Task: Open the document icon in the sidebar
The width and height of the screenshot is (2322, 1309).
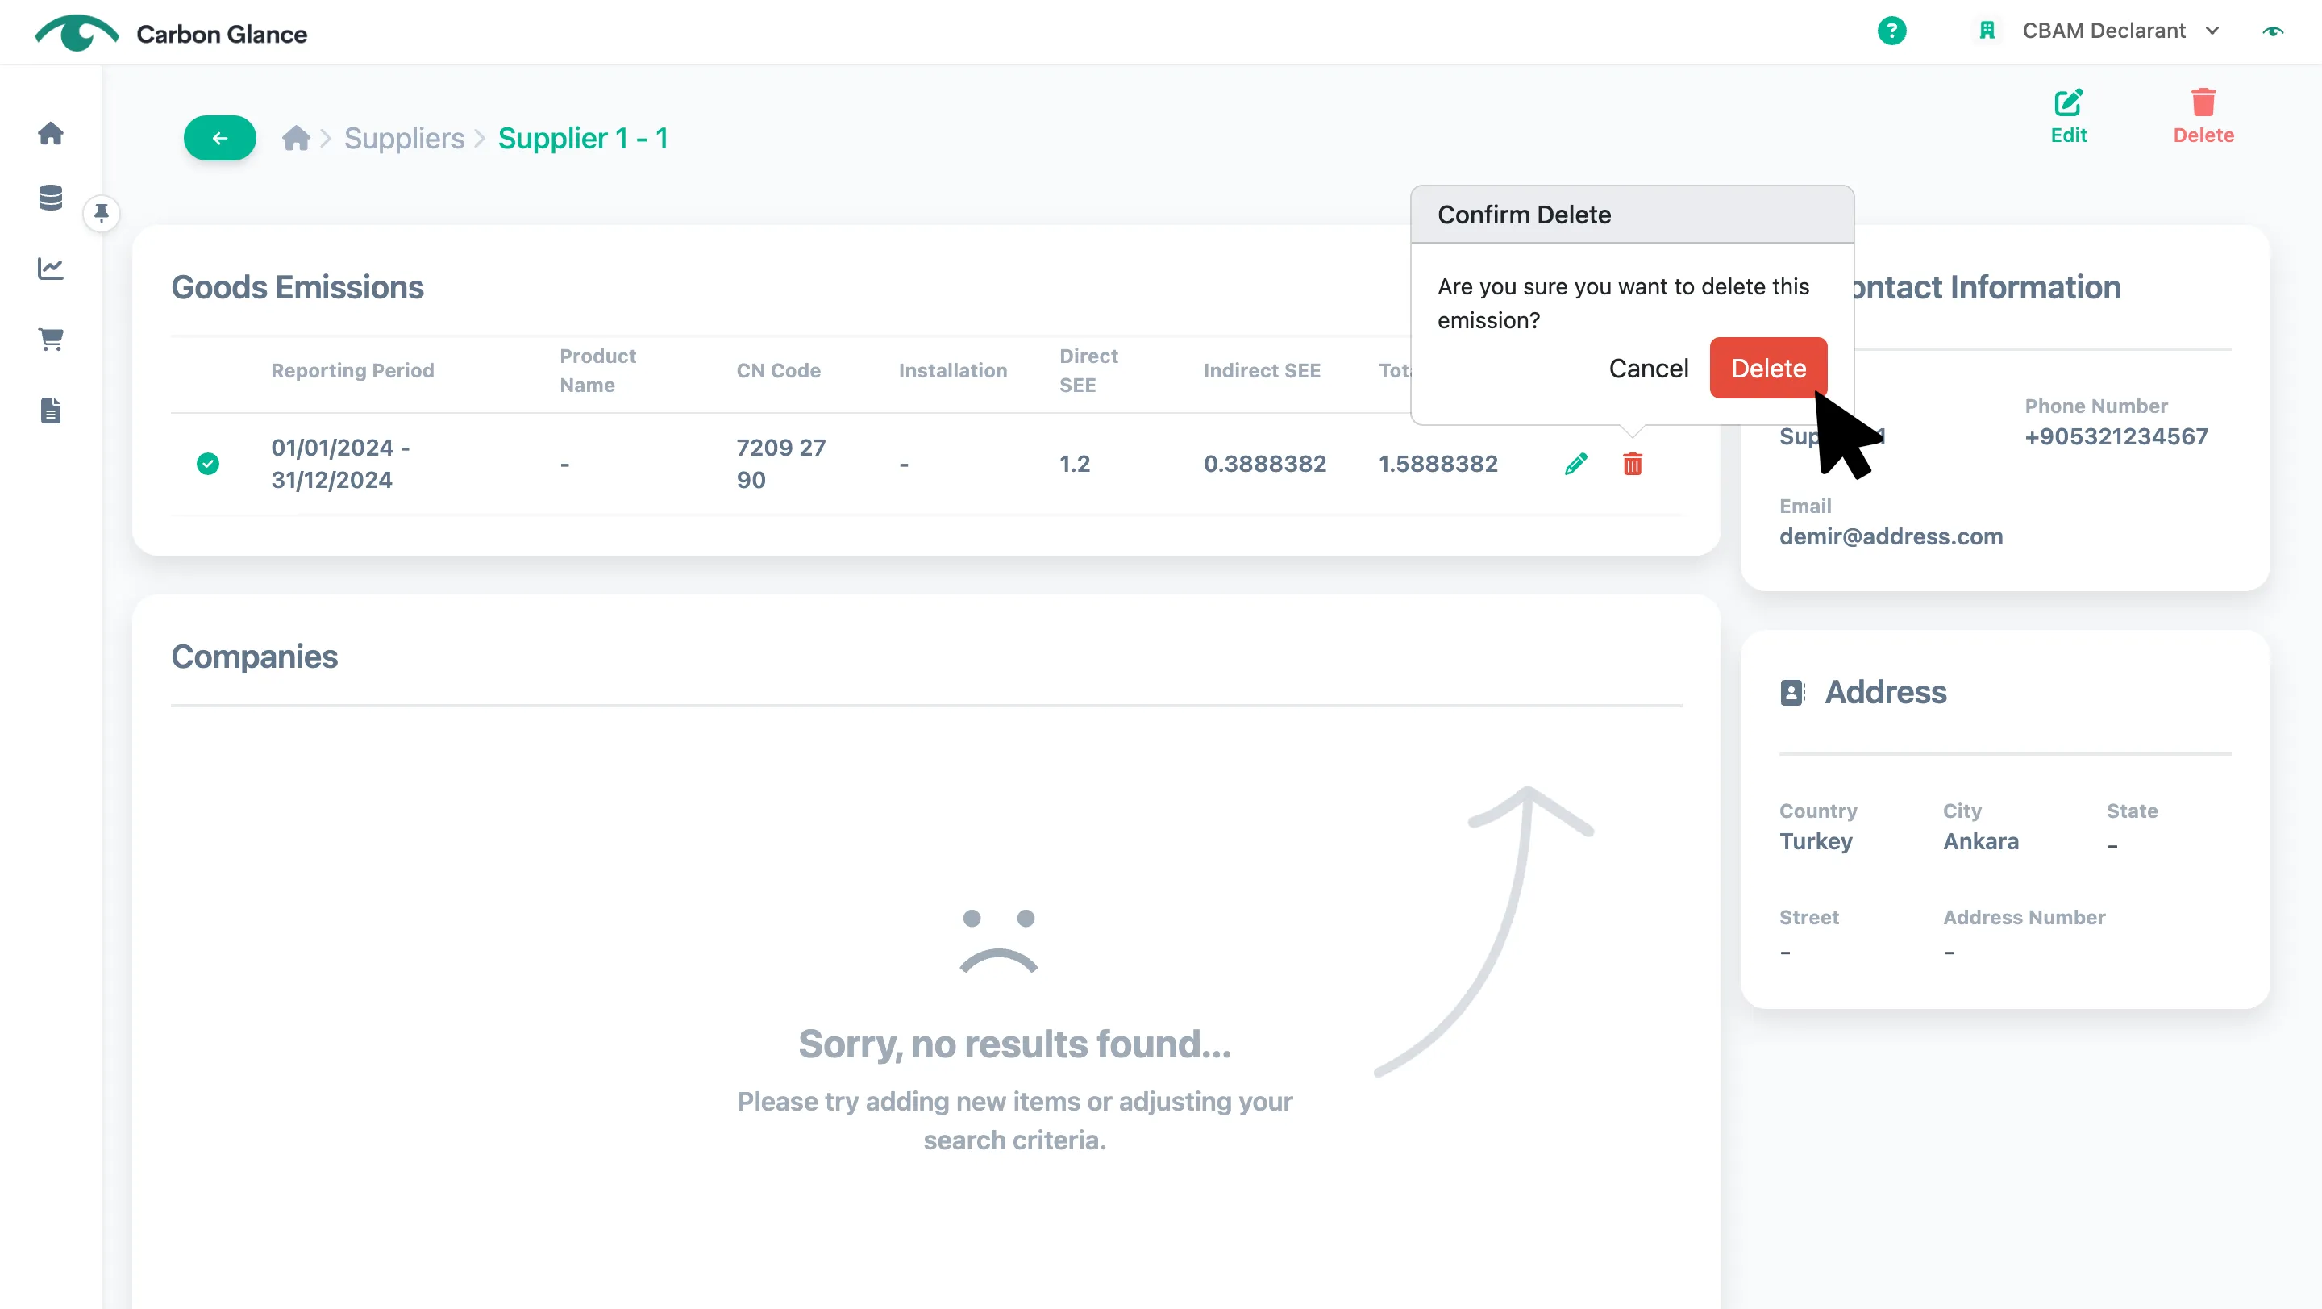Action: coord(51,411)
